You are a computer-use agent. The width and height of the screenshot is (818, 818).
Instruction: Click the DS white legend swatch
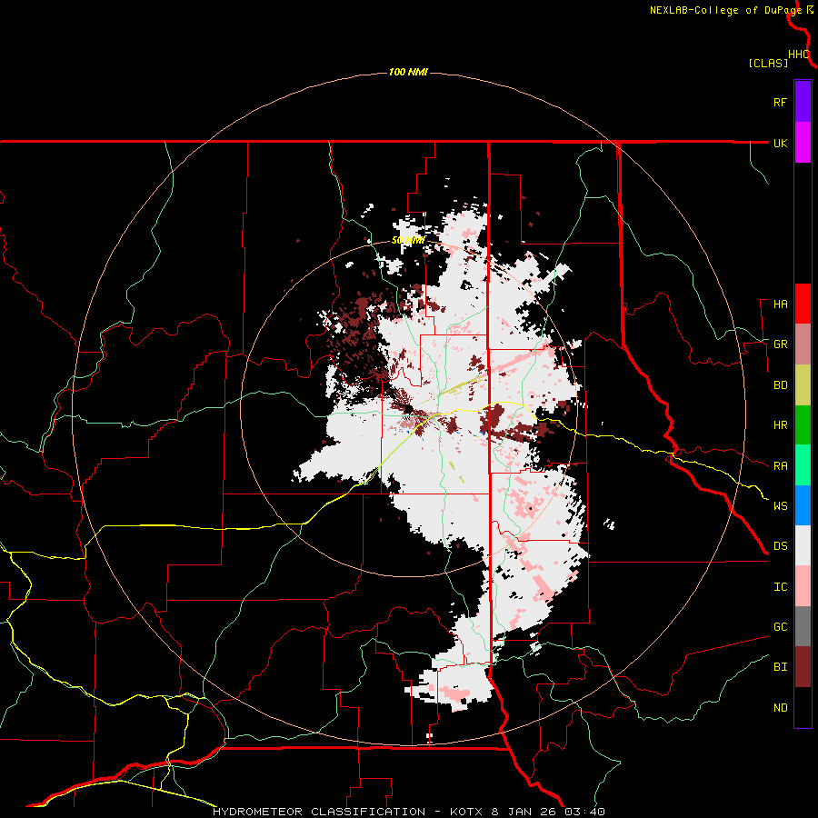click(803, 545)
